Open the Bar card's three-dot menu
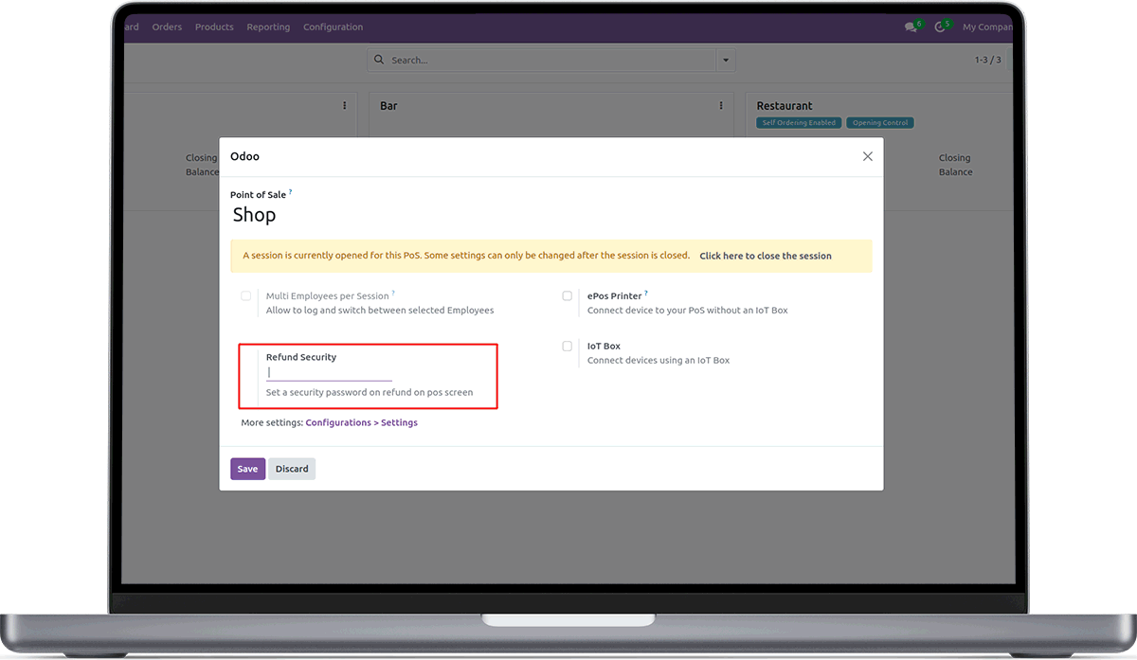This screenshot has width=1137, height=660. tap(721, 106)
